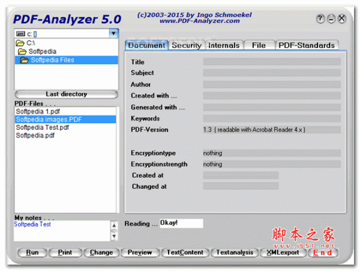Click the Author field
Screen dimensions: 360x271
pos(272,84)
